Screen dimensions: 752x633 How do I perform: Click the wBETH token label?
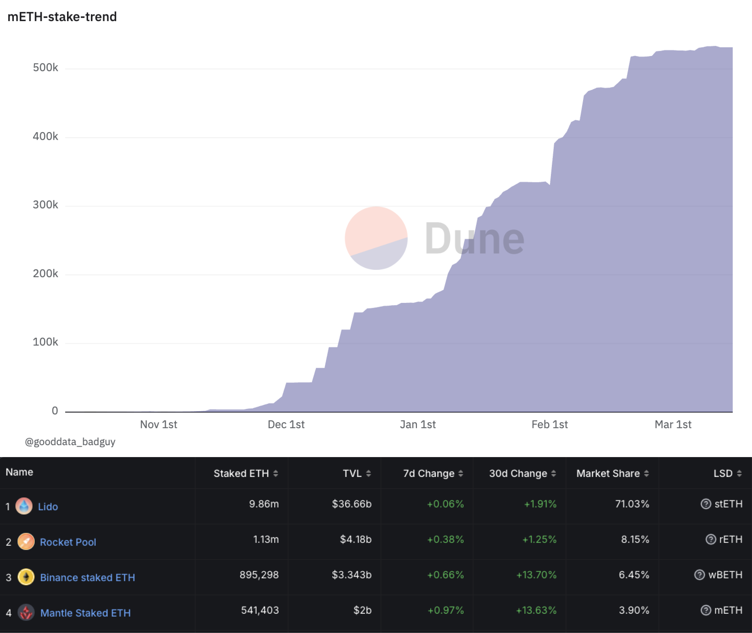tap(725, 575)
